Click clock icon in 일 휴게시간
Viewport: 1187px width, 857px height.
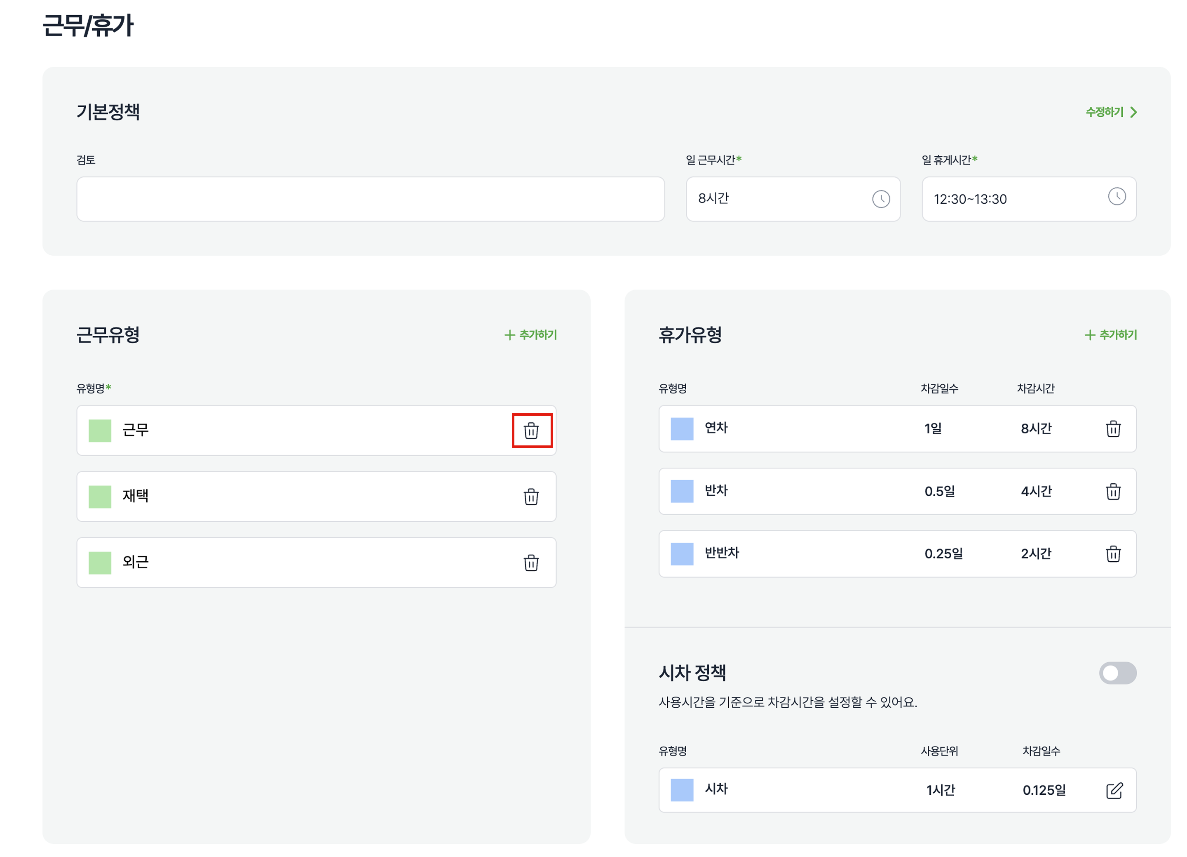1117,196
